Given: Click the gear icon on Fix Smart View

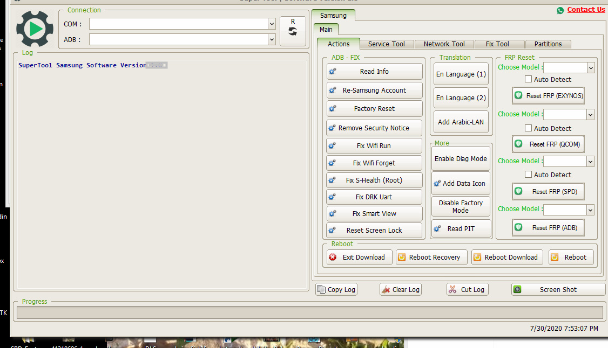Looking at the screenshot, I should click(332, 213).
